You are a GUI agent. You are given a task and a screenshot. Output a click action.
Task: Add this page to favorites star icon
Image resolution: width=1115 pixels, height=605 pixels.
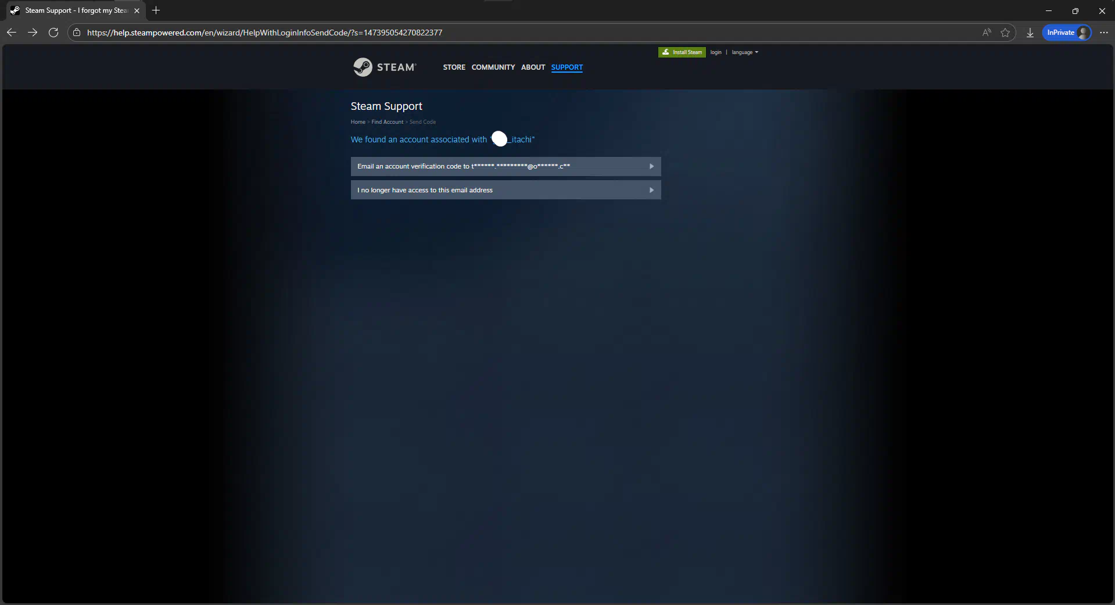pos(1005,33)
